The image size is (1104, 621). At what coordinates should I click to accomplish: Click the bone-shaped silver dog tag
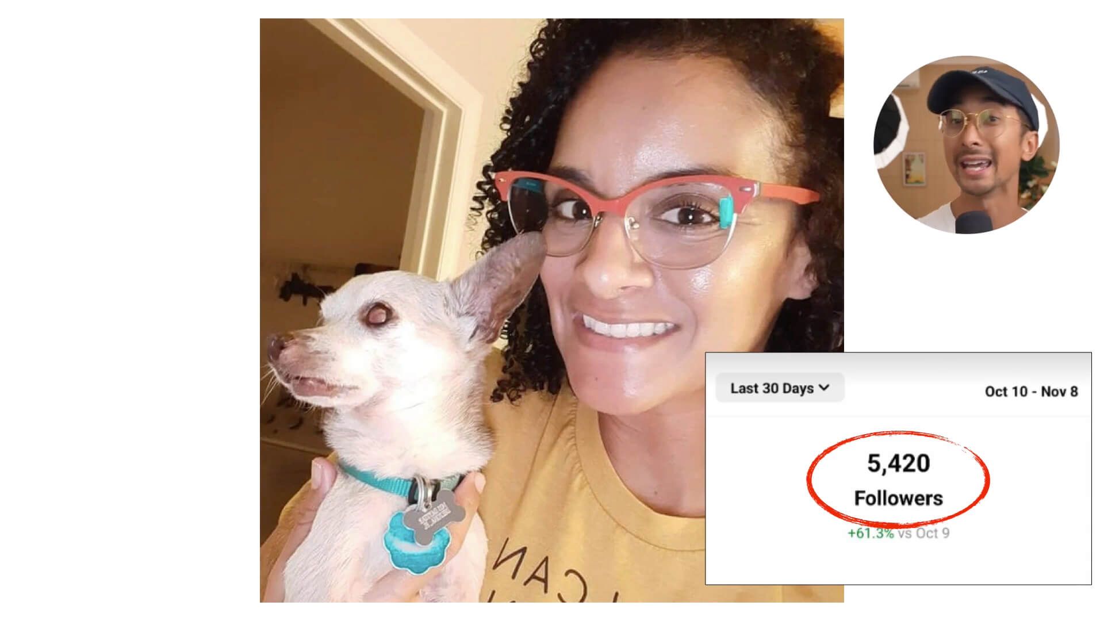[434, 520]
